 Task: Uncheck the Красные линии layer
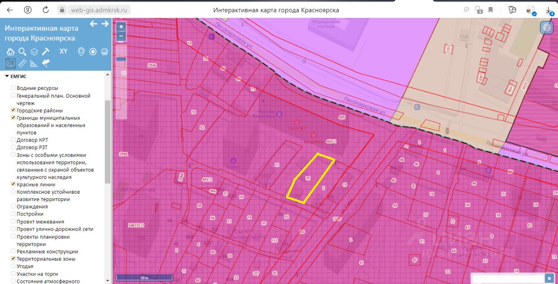point(14,185)
